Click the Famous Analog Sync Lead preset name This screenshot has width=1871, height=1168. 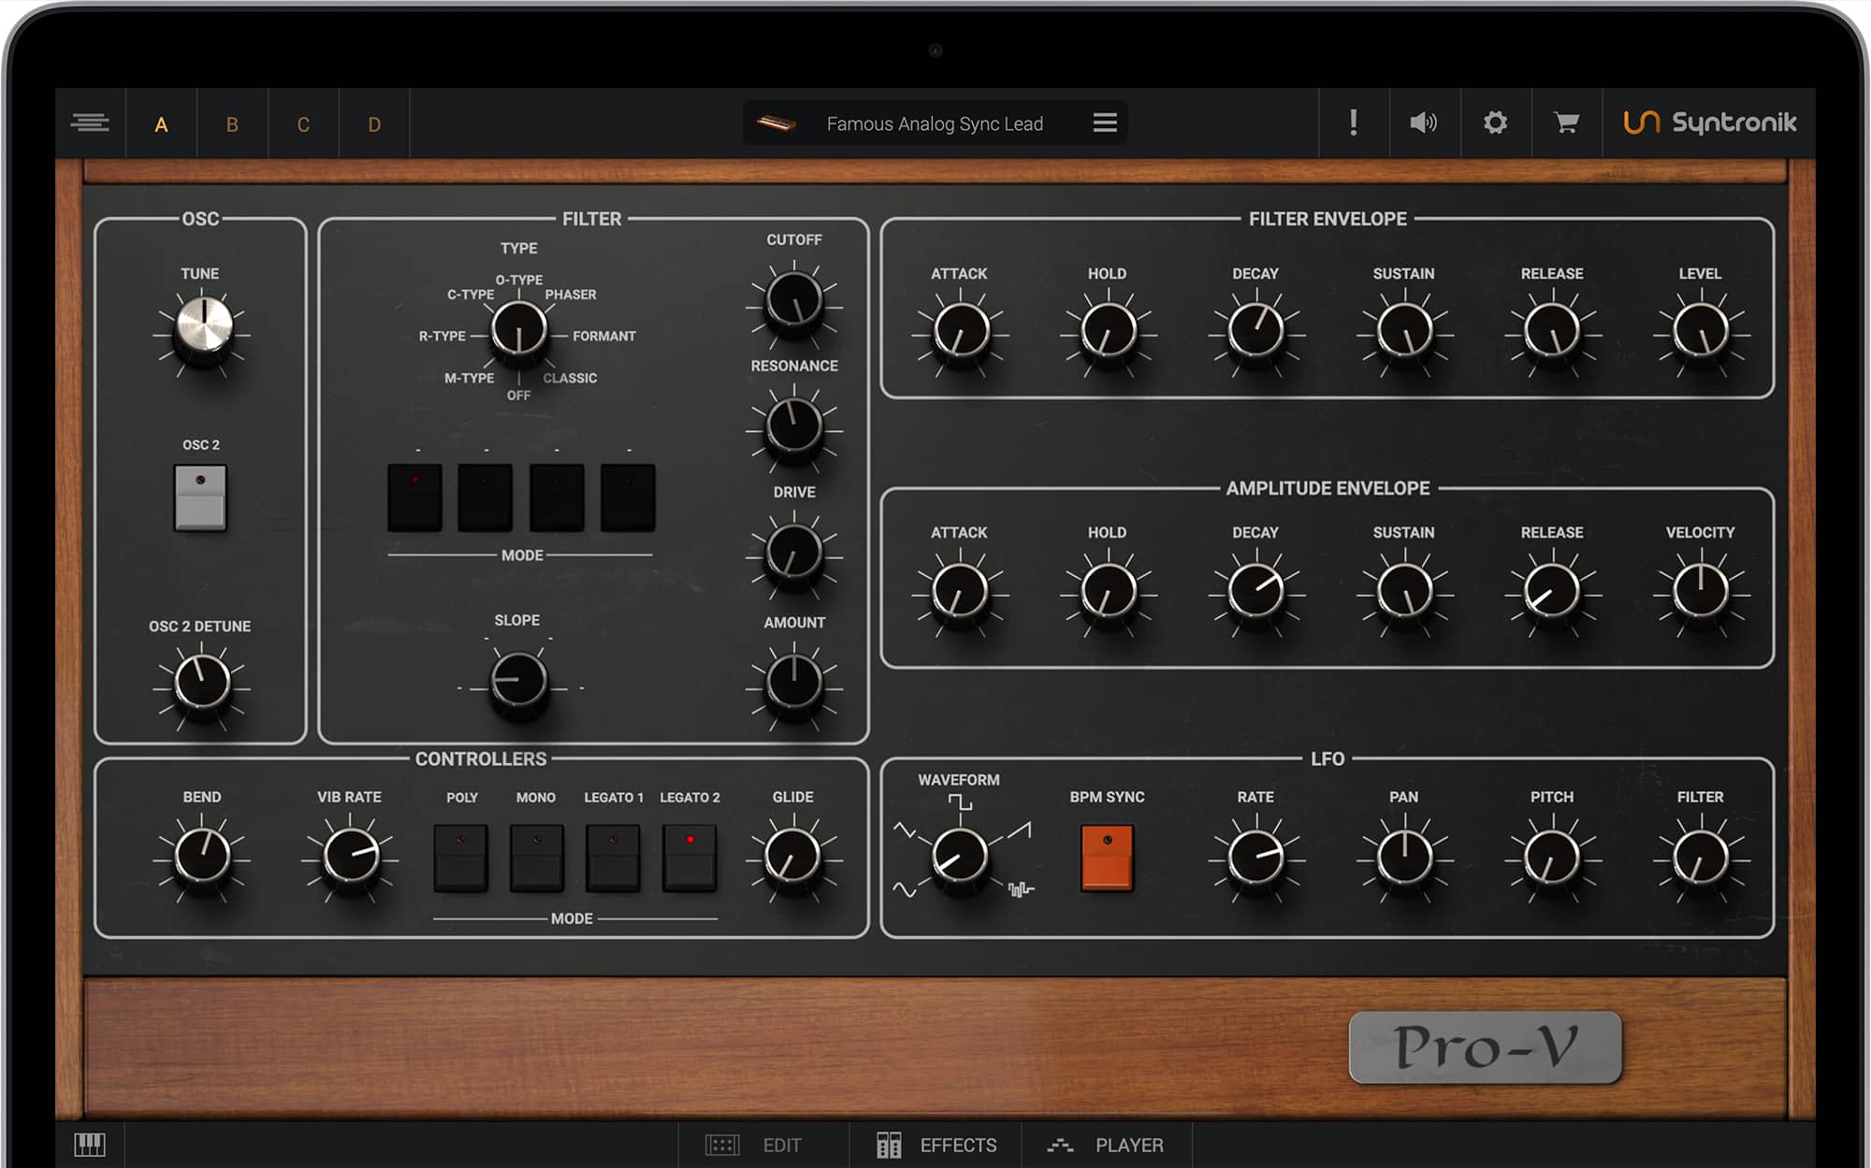point(935,123)
